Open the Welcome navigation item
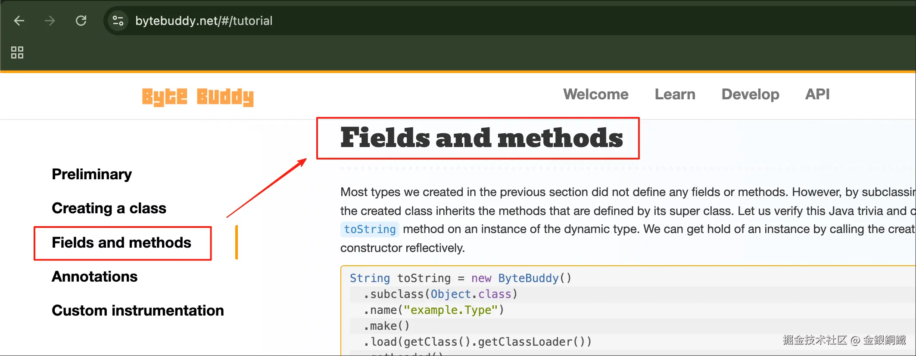Screen dimensions: 916x356 595,94
